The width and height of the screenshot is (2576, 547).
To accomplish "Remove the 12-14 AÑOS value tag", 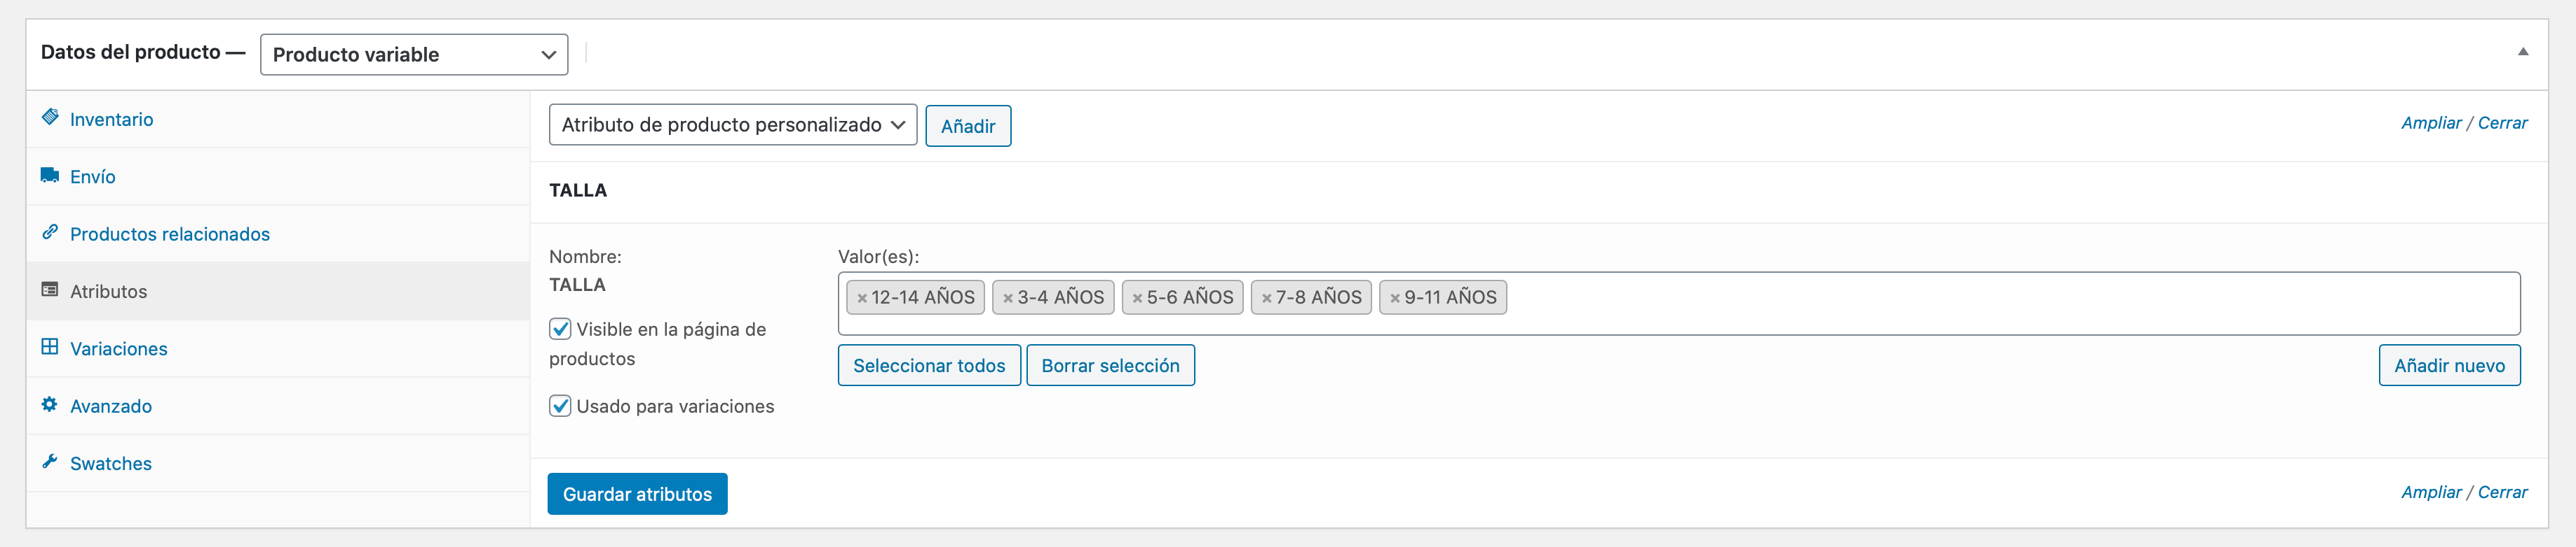I will click(862, 299).
